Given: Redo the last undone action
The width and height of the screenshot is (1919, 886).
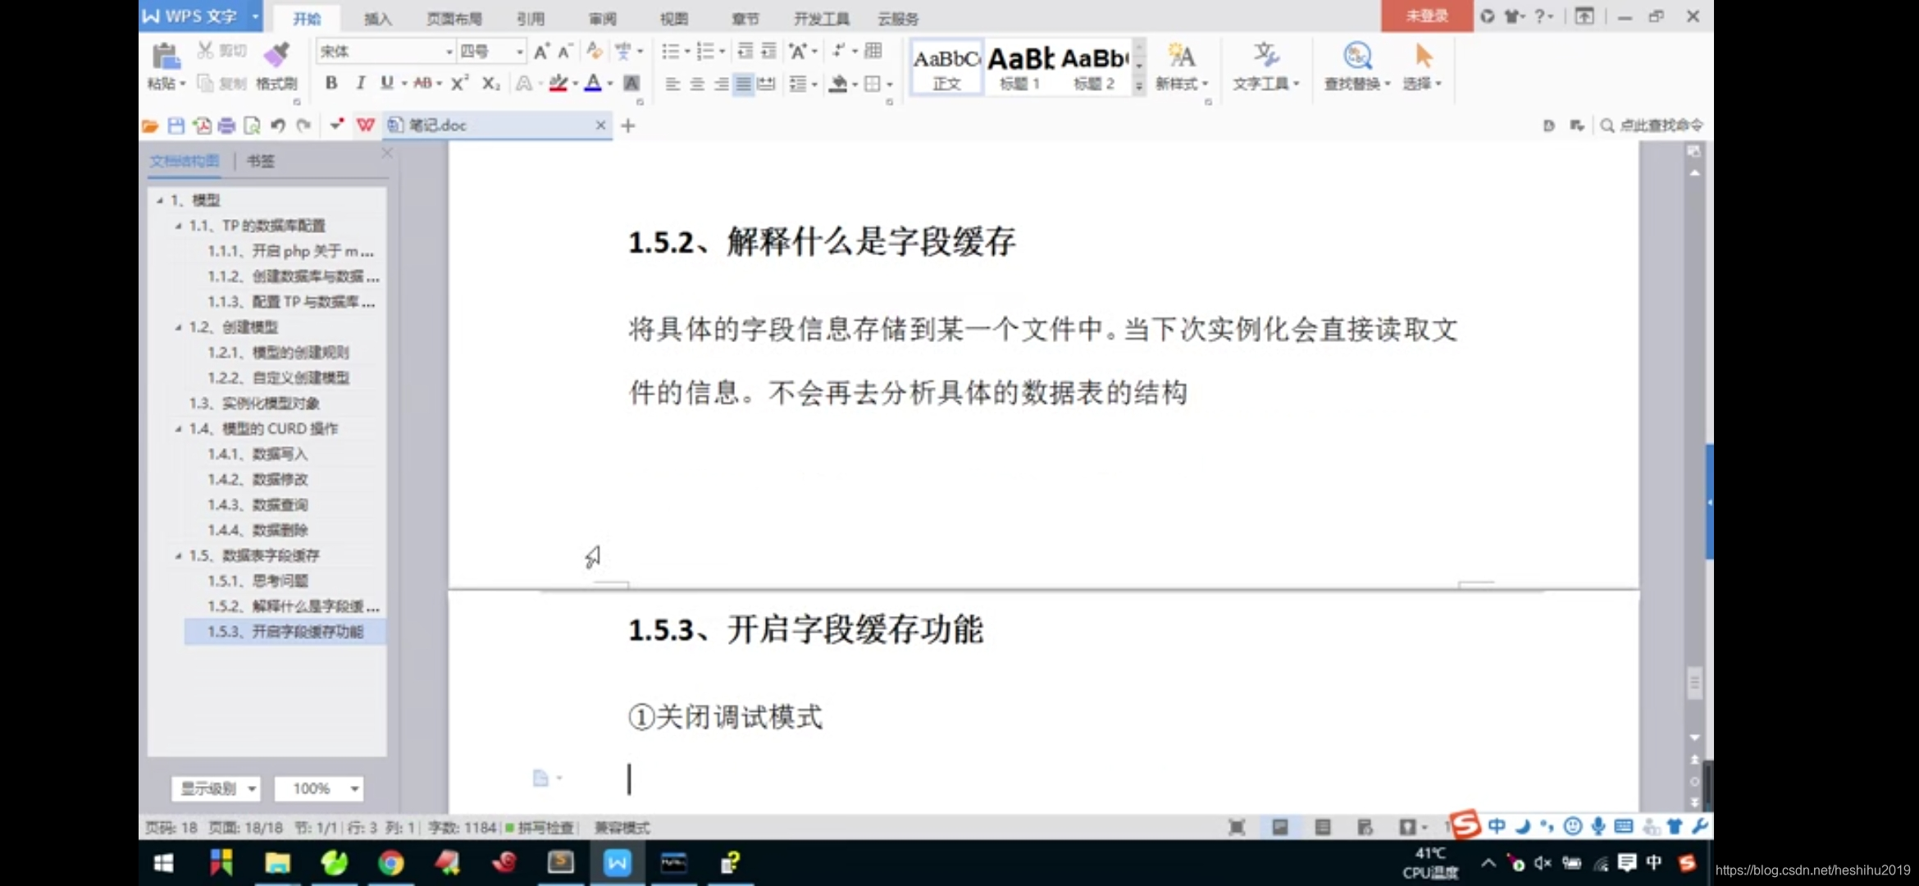Looking at the screenshot, I should click(x=303, y=126).
